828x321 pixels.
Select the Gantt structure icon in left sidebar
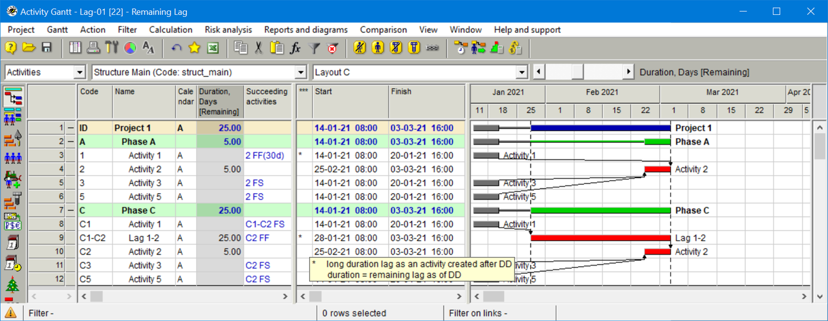[13, 96]
